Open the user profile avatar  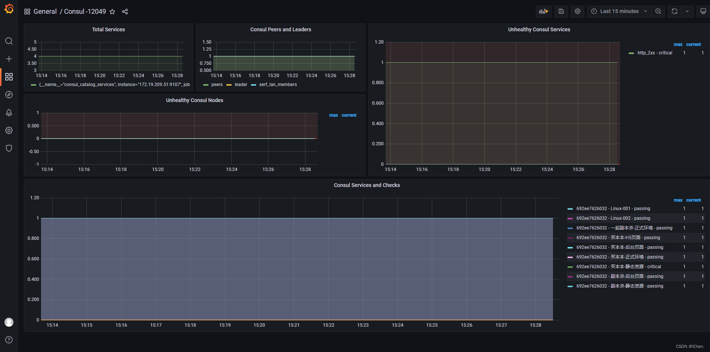pos(9,322)
